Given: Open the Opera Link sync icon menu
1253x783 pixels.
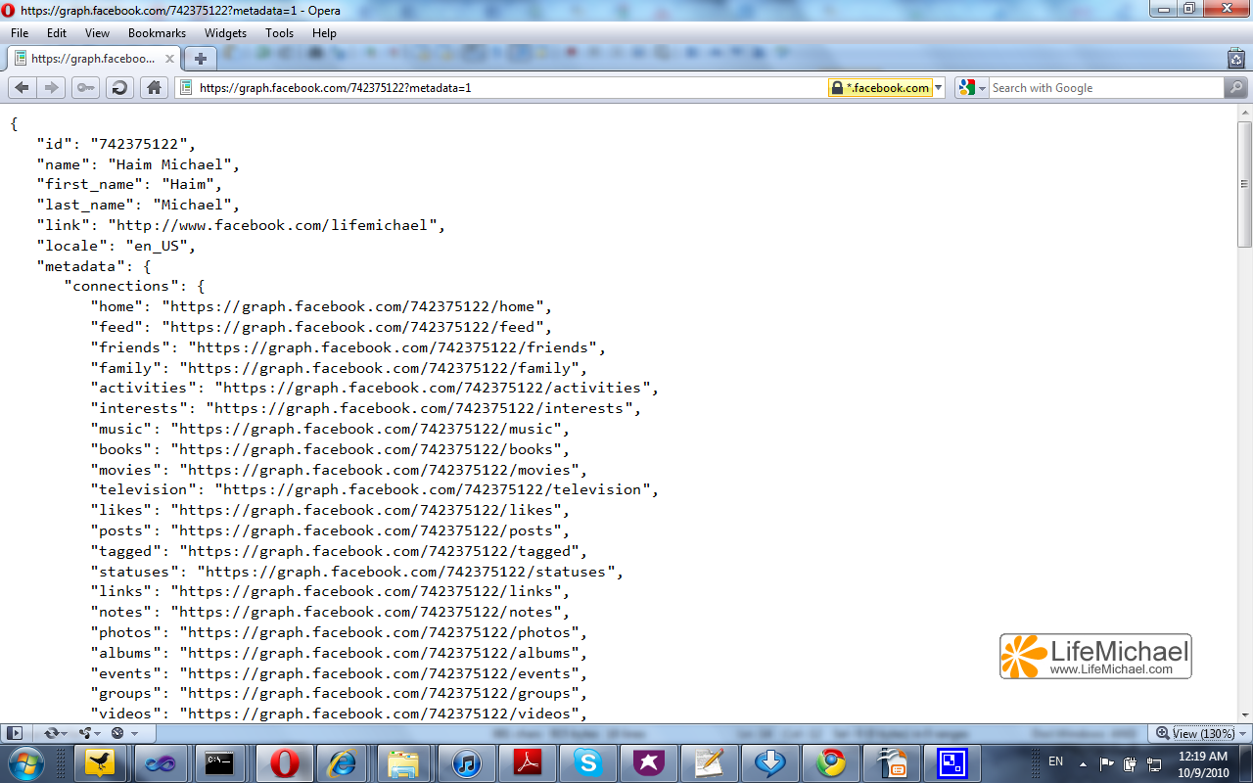Looking at the screenshot, I should click(x=54, y=733).
